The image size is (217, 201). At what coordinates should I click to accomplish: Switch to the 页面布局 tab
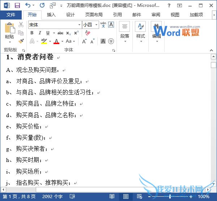(94, 15)
